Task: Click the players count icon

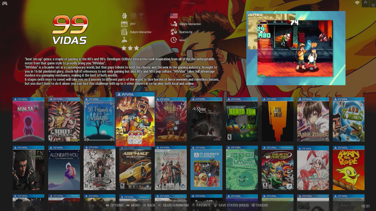Action: (124, 16)
